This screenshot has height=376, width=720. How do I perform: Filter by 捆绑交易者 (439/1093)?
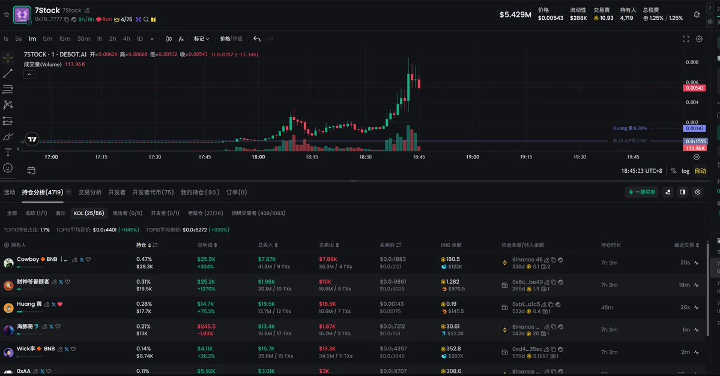pyautogui.click(x=259, y=213)
